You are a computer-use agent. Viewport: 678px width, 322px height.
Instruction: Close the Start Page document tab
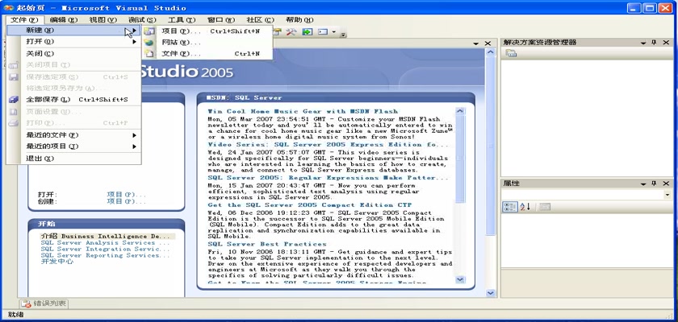(x=488, y=43)
